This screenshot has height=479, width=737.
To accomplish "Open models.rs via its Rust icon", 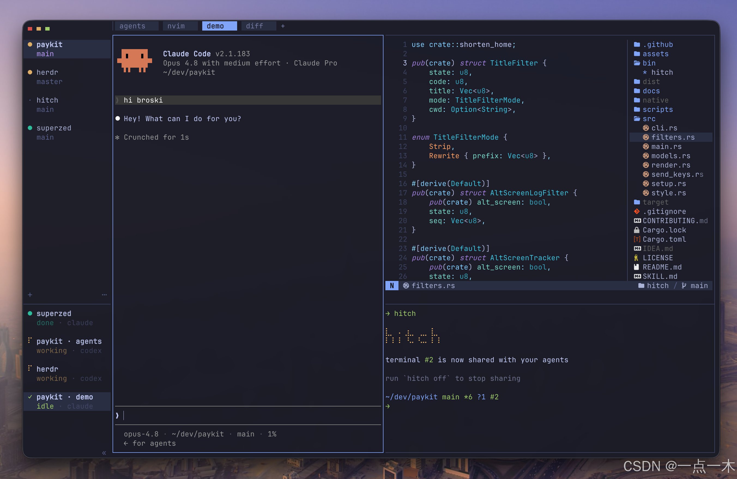I will pyautogui.click(x=646, y=156).
